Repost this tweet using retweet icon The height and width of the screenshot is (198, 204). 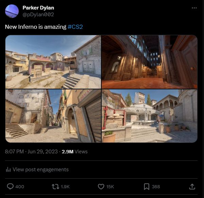(55, 186)
